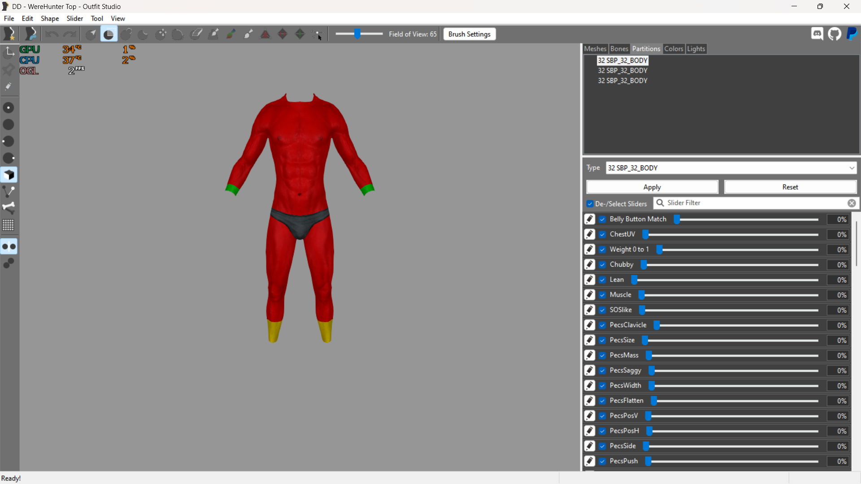The height and width of the screenshot is (484, 861).
Task: Click the Brush Settings button
Action: click(x=470, y=34)
